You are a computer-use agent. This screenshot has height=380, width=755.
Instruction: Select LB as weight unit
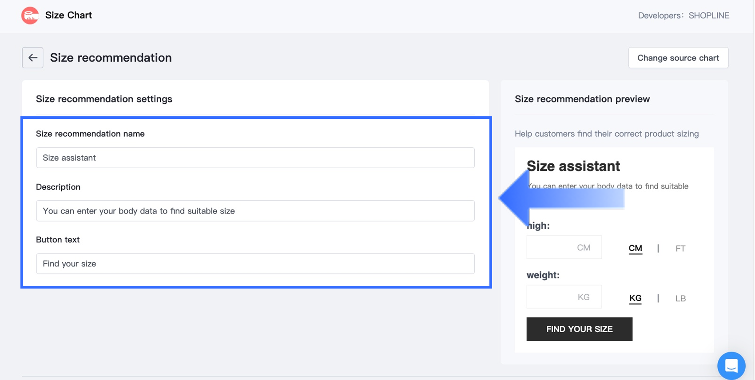pos(680,298)
